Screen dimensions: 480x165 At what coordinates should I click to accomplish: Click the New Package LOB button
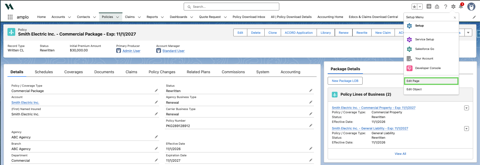click(345, 81)
